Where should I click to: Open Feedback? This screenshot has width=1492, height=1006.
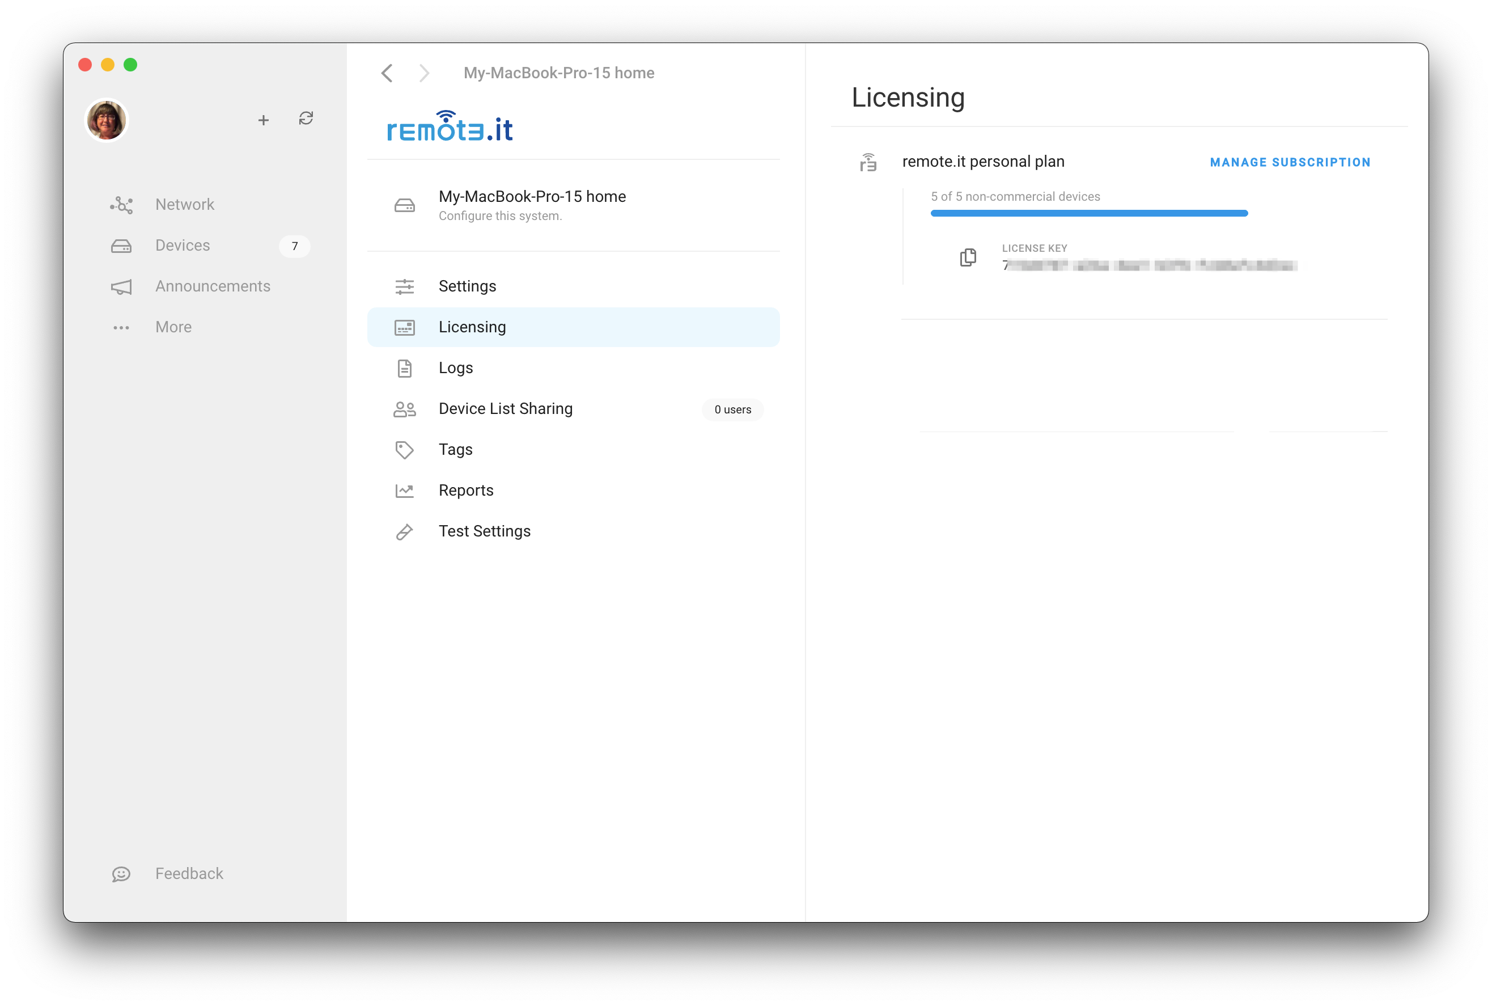tap(189, 874)
